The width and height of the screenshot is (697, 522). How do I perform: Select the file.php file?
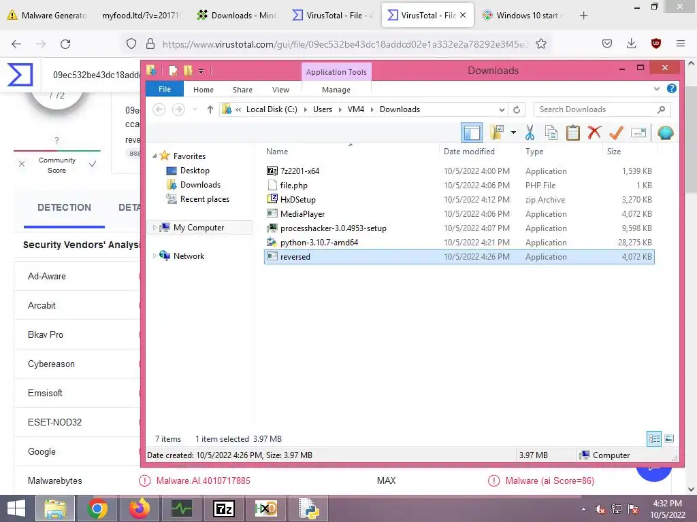click(459, 185)
